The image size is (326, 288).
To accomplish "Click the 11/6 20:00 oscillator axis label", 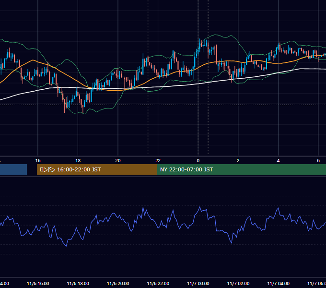I will coord(118,283).
